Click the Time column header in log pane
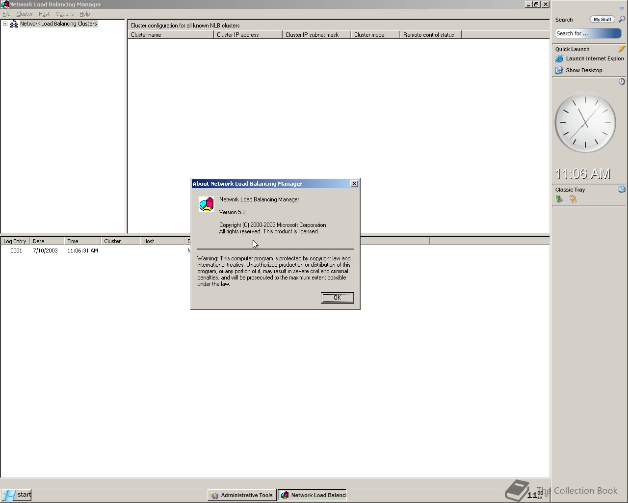The height and width of the screenshot is (503, 628). point(82,241)
